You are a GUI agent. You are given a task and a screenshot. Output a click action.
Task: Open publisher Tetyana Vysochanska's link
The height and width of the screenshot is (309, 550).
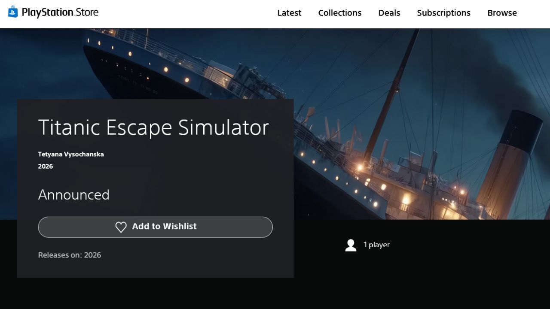[x=71, y=154]
